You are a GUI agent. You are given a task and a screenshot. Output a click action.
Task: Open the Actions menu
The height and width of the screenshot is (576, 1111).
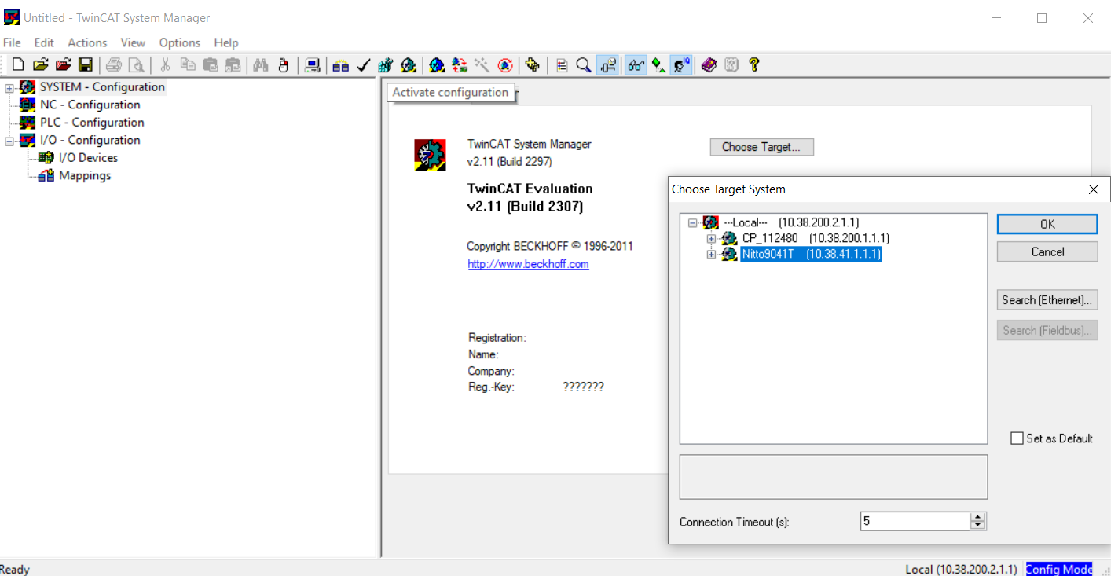87,42
